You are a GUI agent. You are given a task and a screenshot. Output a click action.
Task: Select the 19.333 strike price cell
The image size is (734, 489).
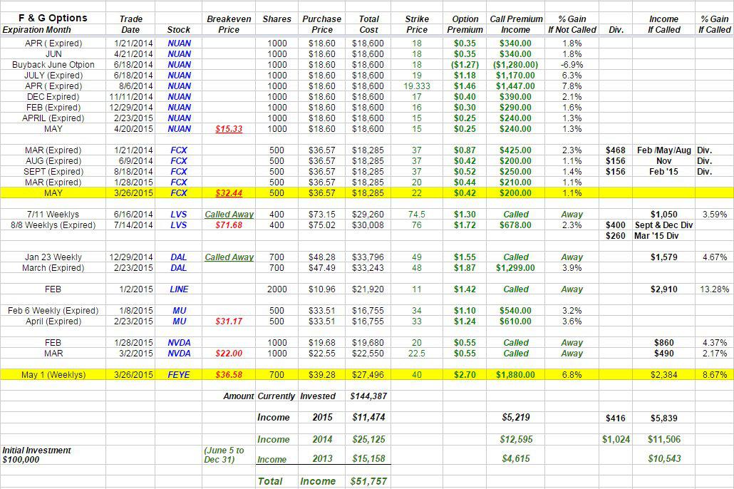417,86
